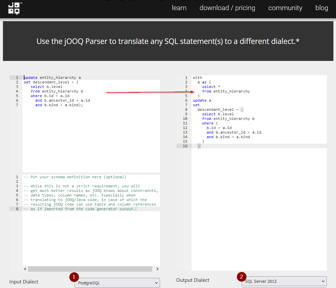Click output line 'descendant_level = ('
This screenshot has width=336, height=288.
pyautogui.click(x=220, y=110)
